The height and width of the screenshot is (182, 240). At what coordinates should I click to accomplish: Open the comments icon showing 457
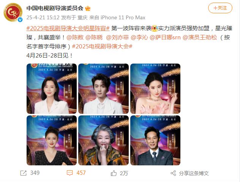(x=69, y=173)
